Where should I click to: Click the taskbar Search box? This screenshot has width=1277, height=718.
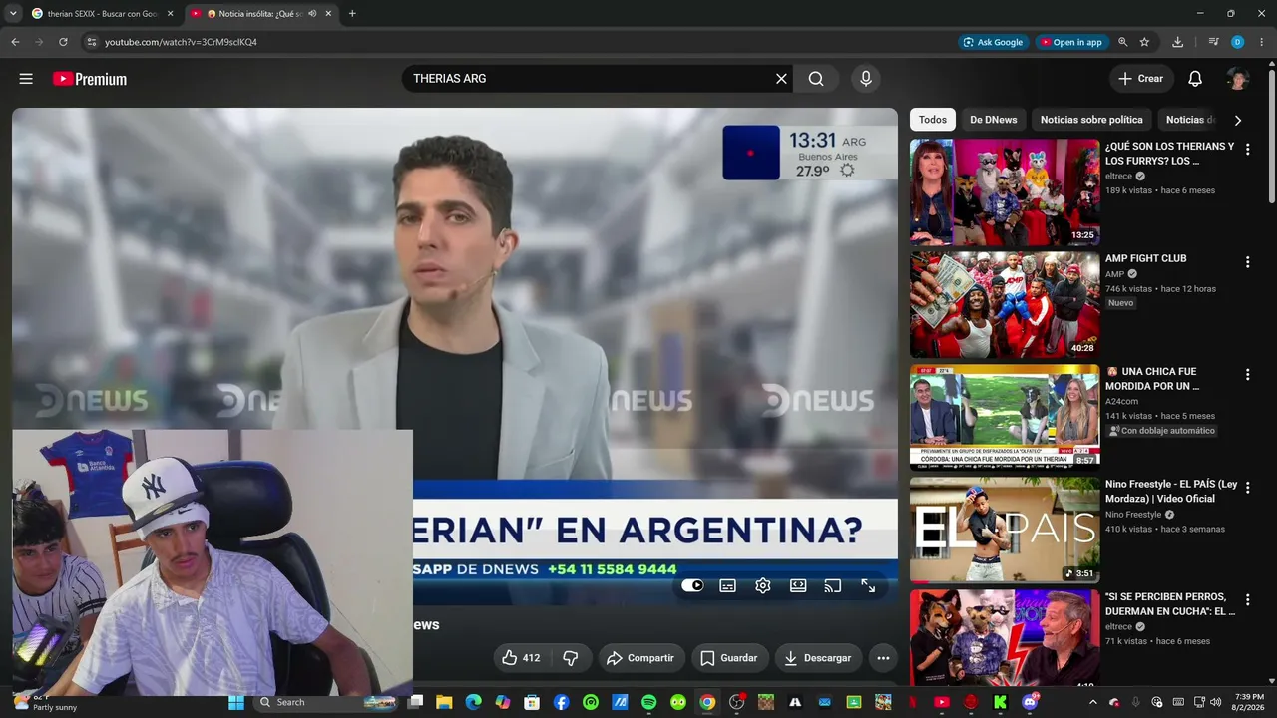click(x=325, y=702)
